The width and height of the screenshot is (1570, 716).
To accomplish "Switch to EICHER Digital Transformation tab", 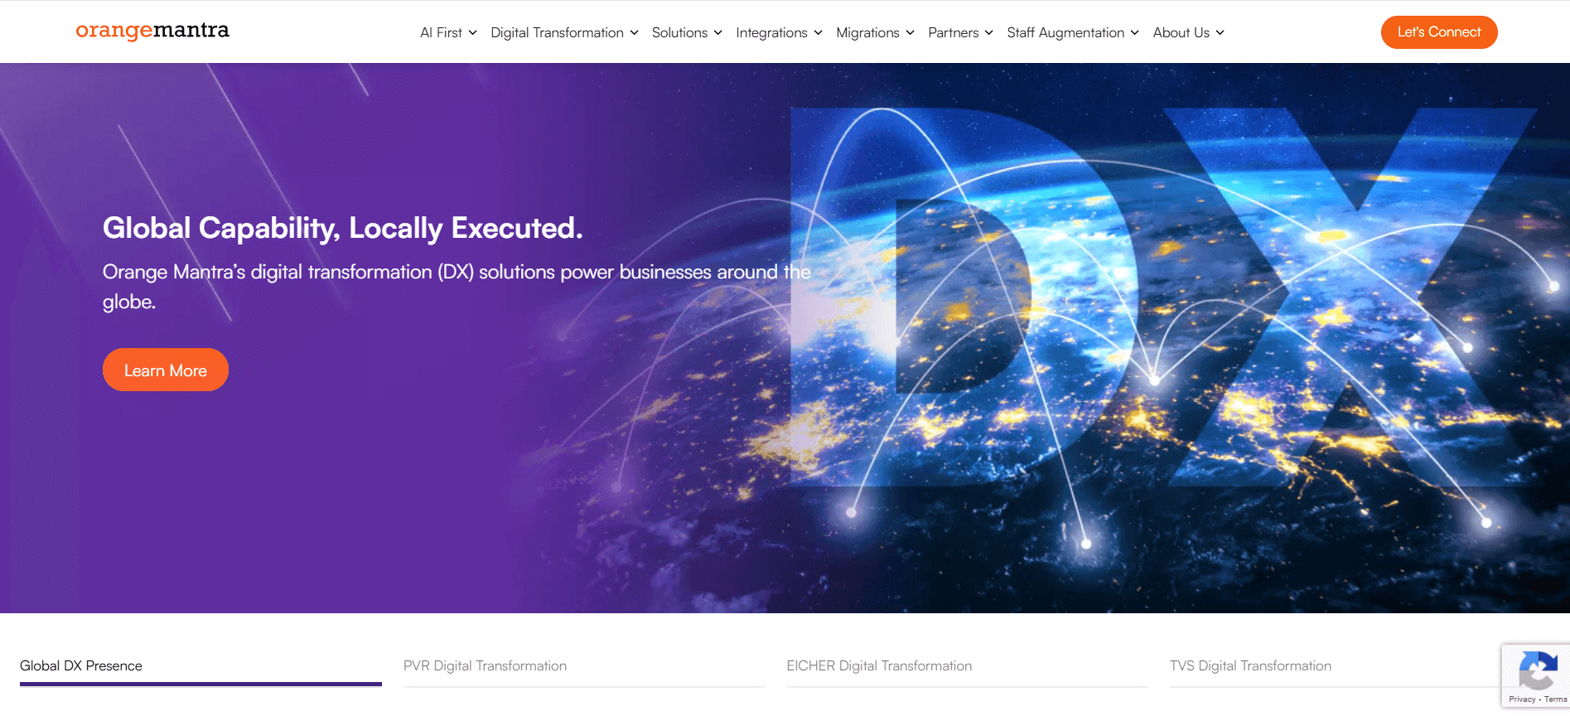I will [x=879, y=665].
